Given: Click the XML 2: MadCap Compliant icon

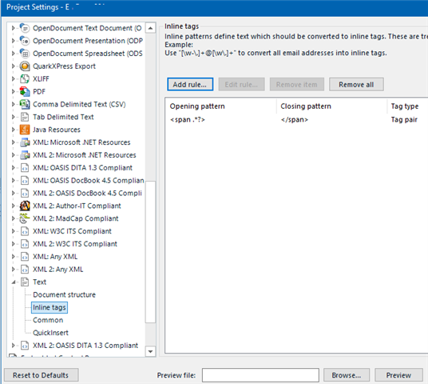Looking at the screenshot, I should point(25,218).
